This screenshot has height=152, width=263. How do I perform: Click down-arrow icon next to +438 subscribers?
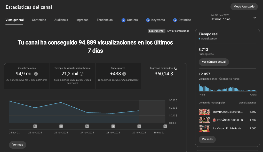(124, 74)
